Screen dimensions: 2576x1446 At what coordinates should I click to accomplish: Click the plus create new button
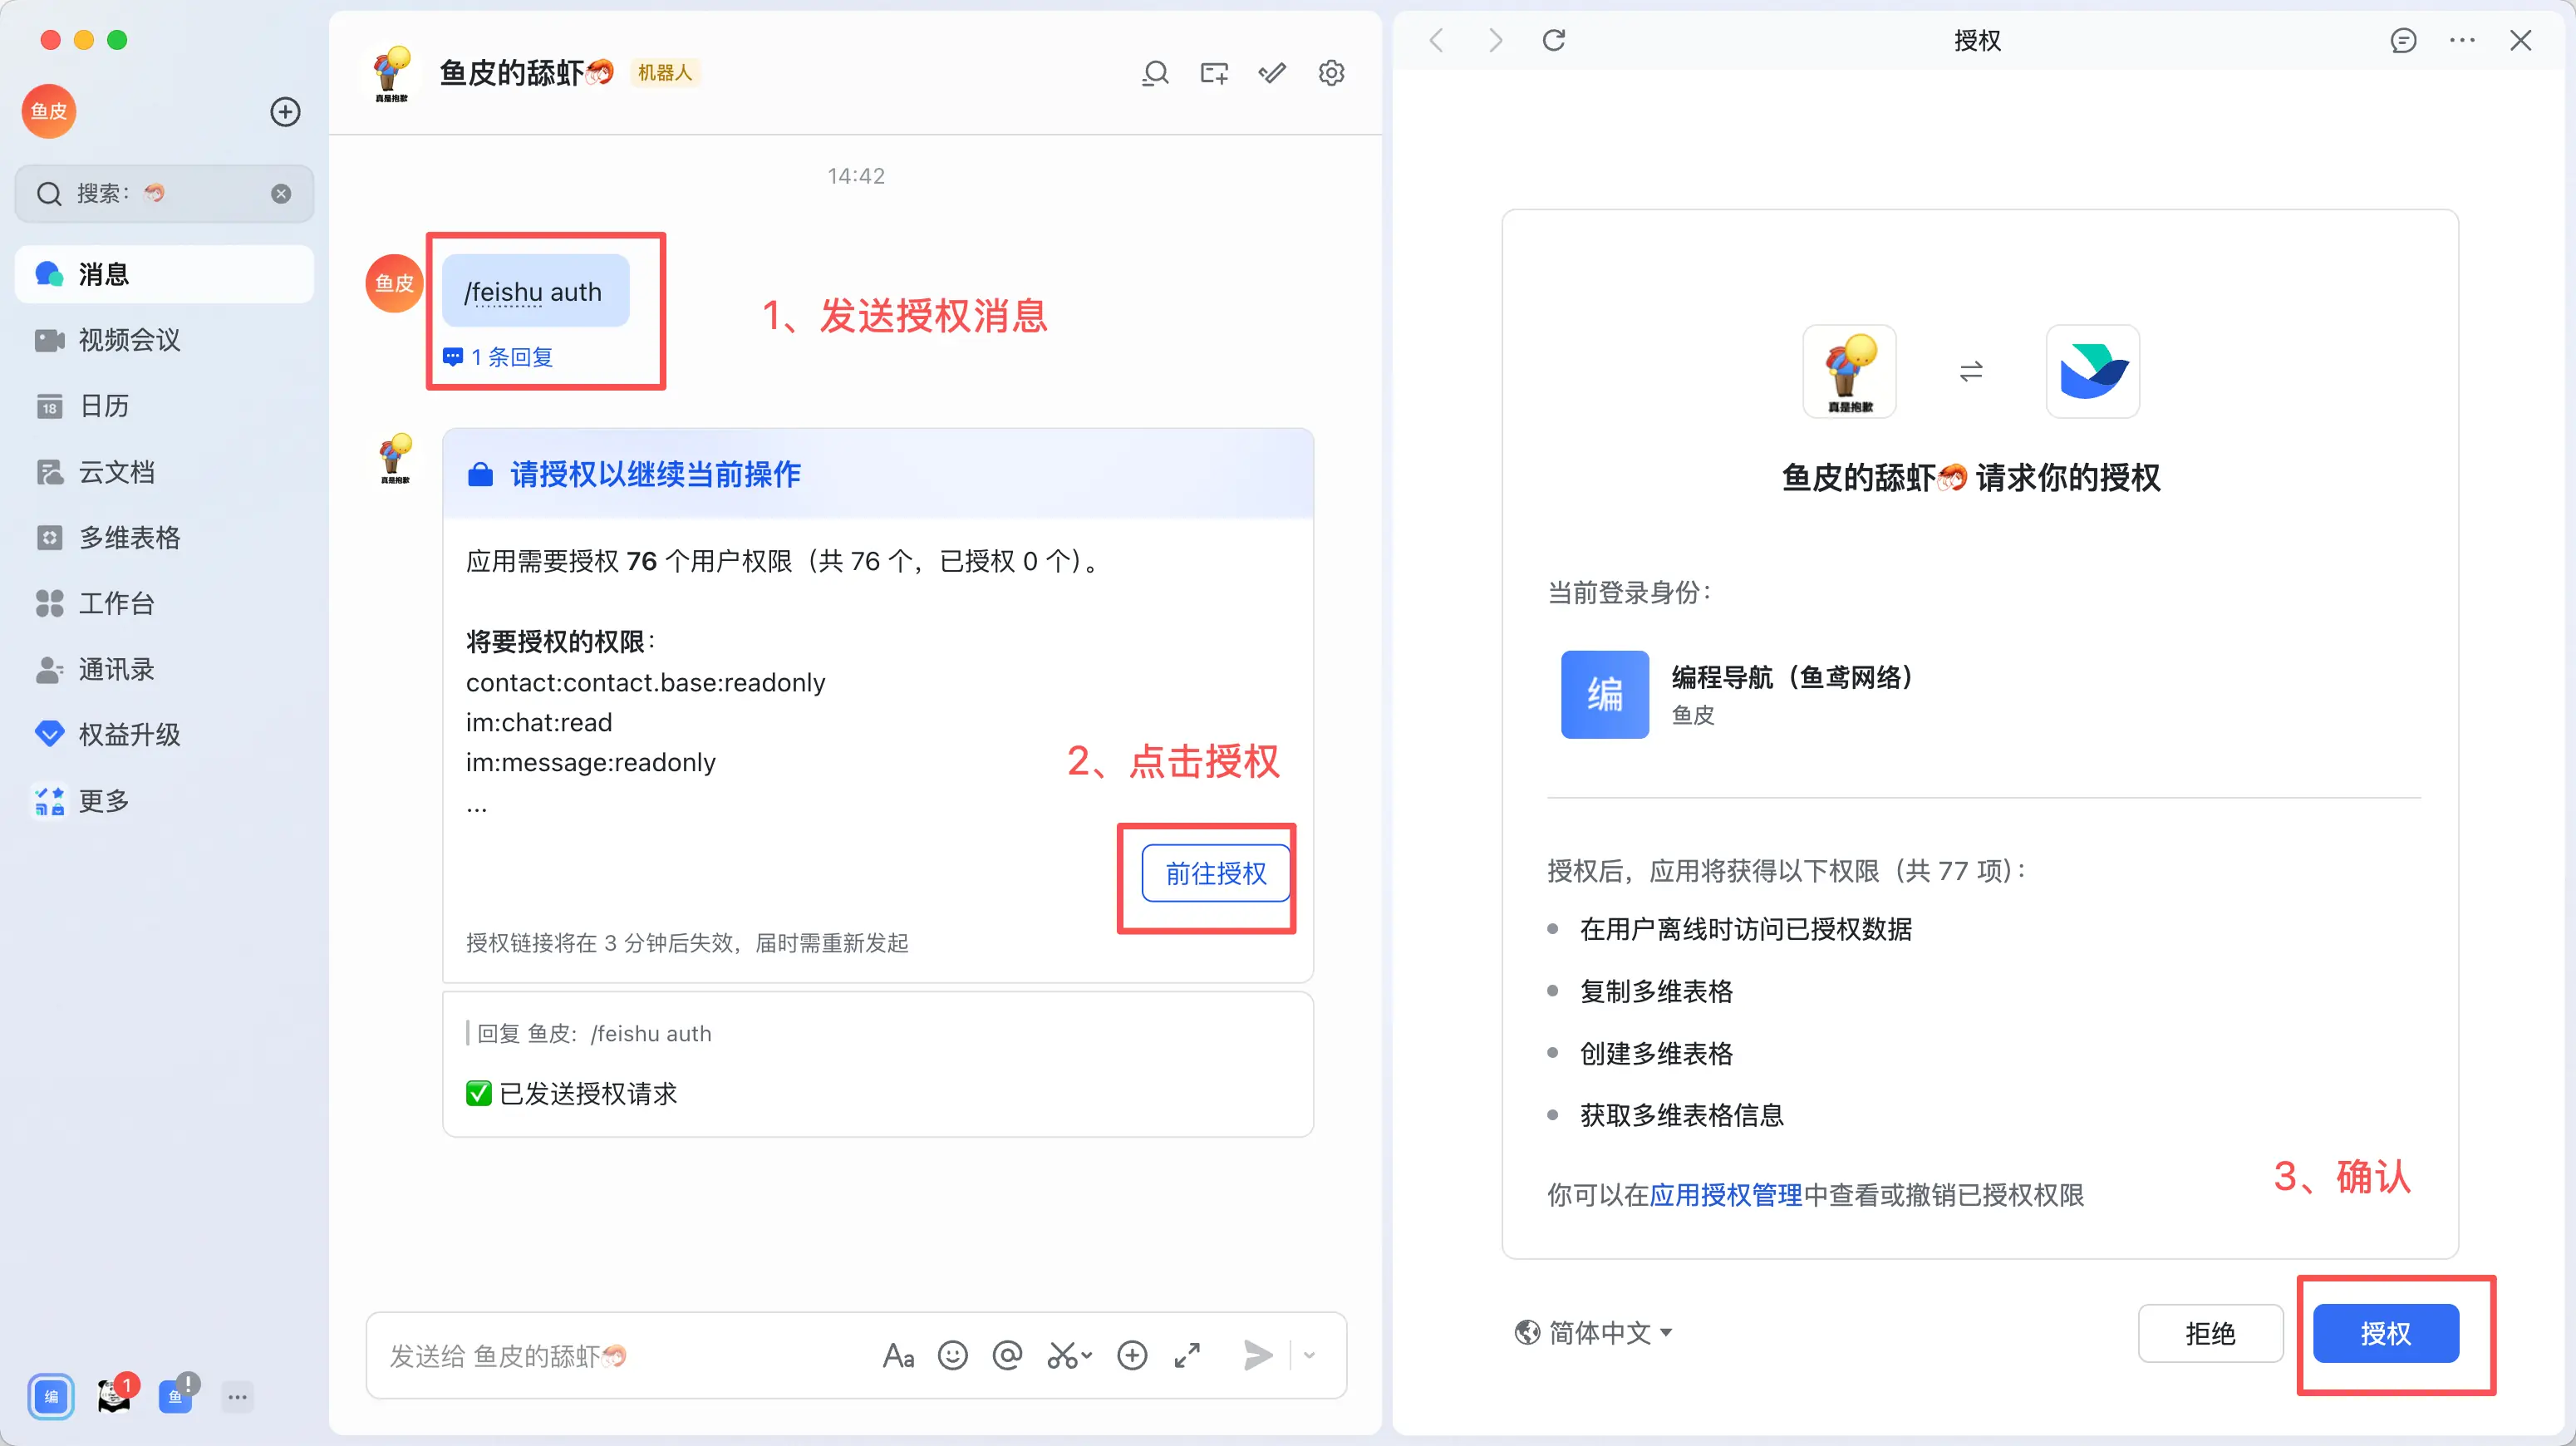285,112
